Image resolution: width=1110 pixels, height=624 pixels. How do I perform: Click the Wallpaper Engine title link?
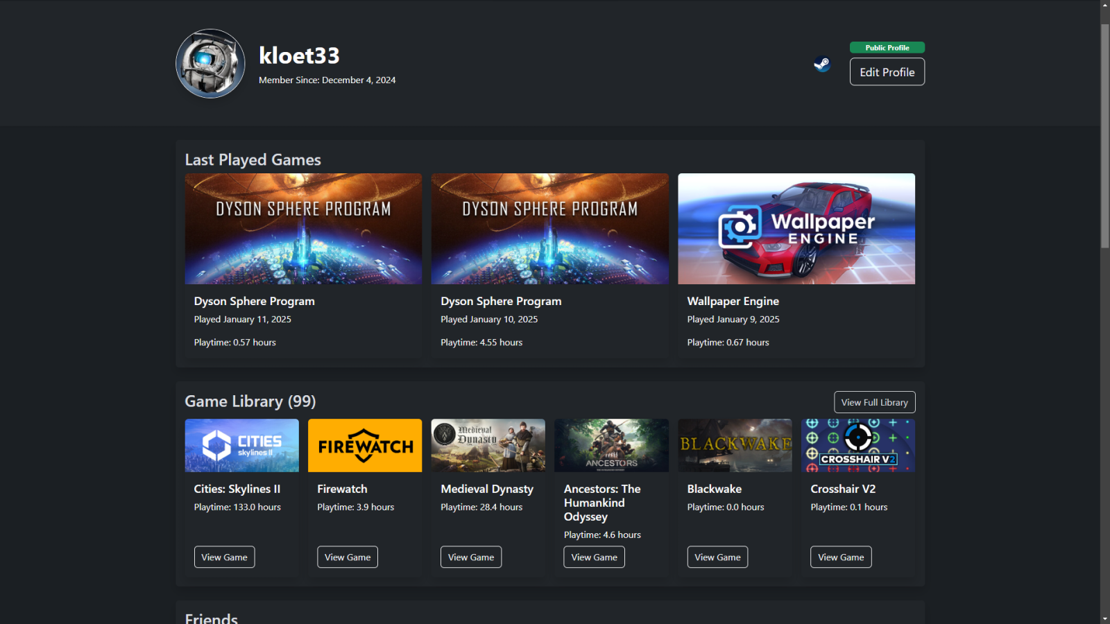(x=733, y=301)
